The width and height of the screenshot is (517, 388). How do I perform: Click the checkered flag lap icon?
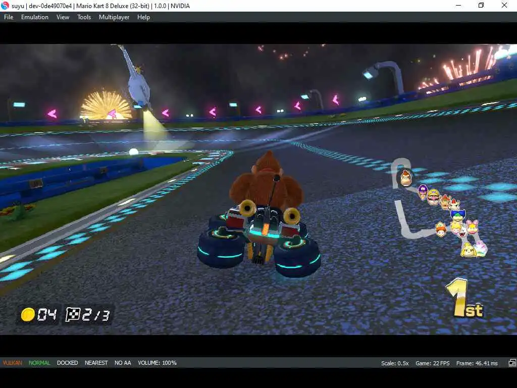tap(72, 314)
